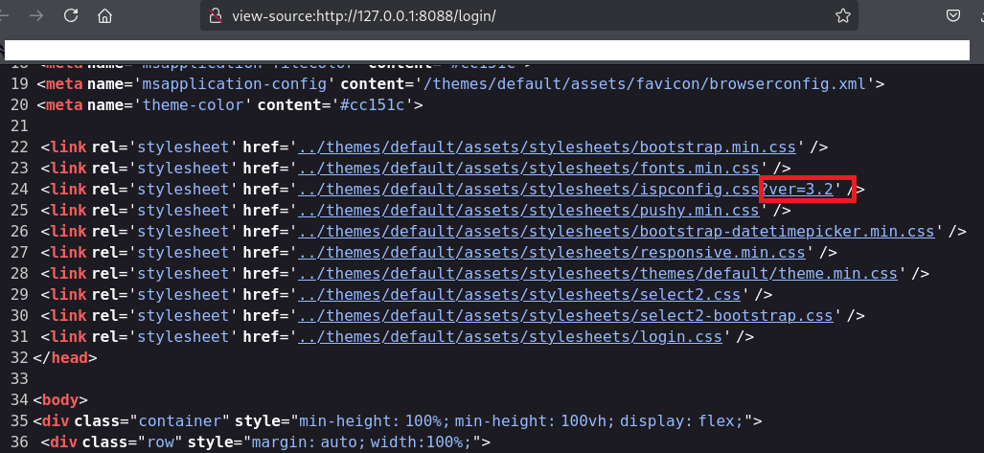Click the select2.css stylesheet link

[x=520, y=295]
